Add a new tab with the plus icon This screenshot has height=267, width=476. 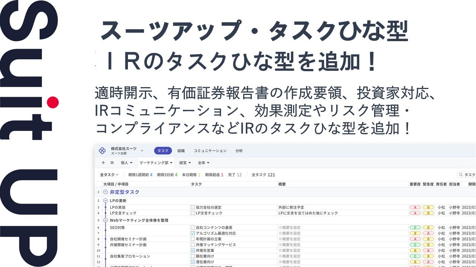click(x=103, y=162)
